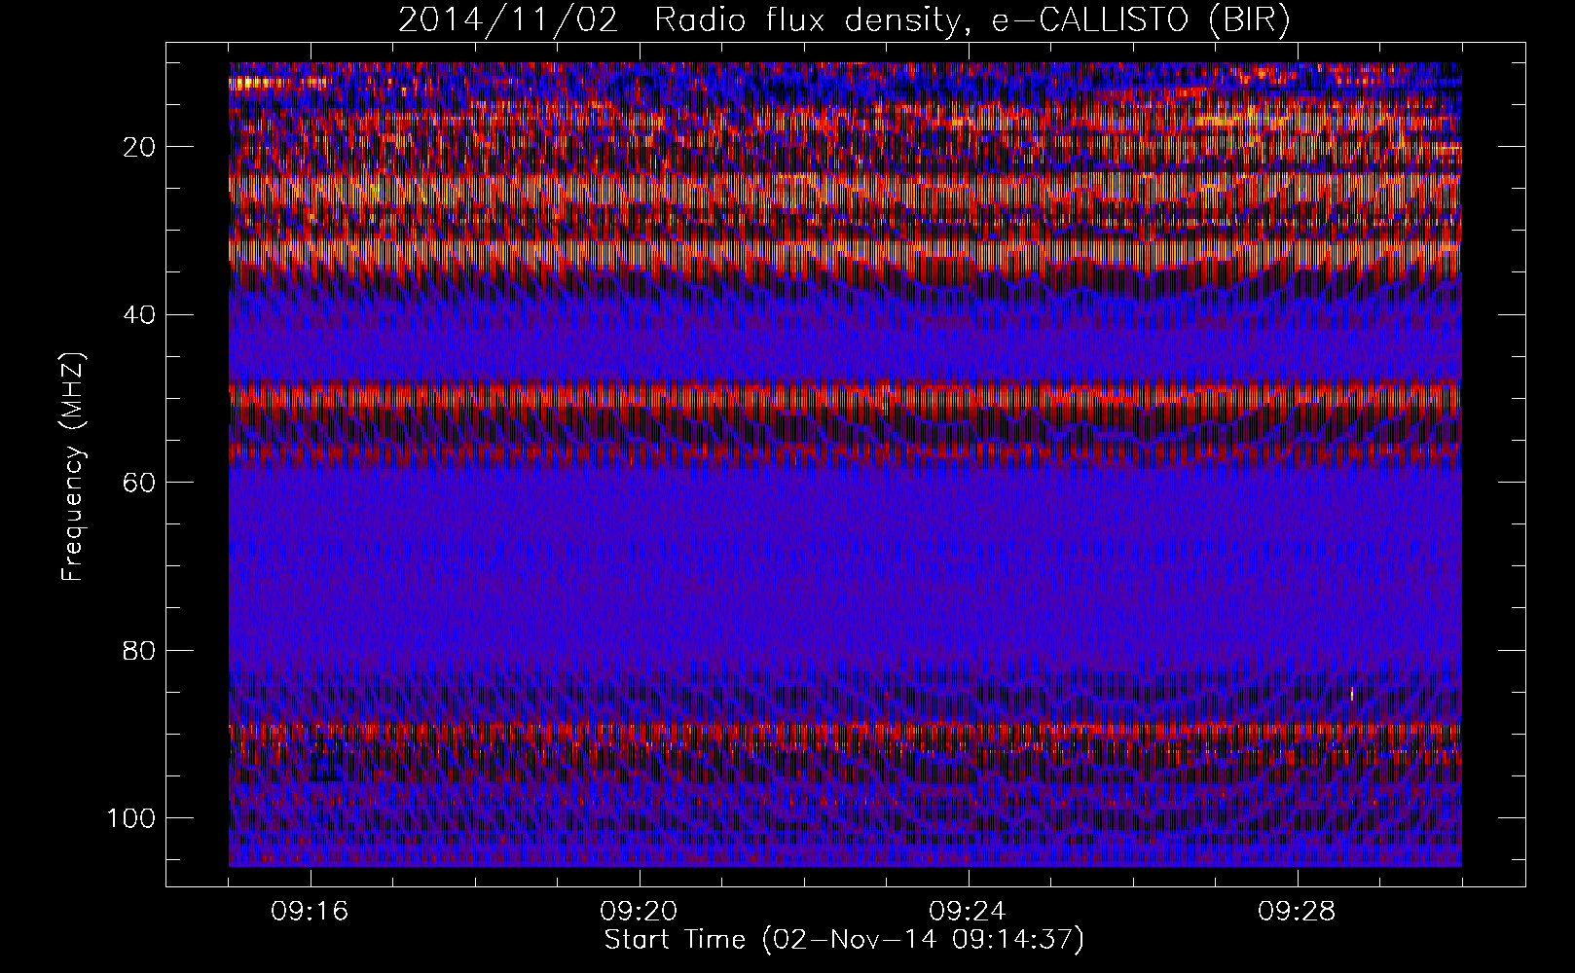The image size is (1575, 973).
Task: Select the 100 frequency tick label
Action: [131, 818]
